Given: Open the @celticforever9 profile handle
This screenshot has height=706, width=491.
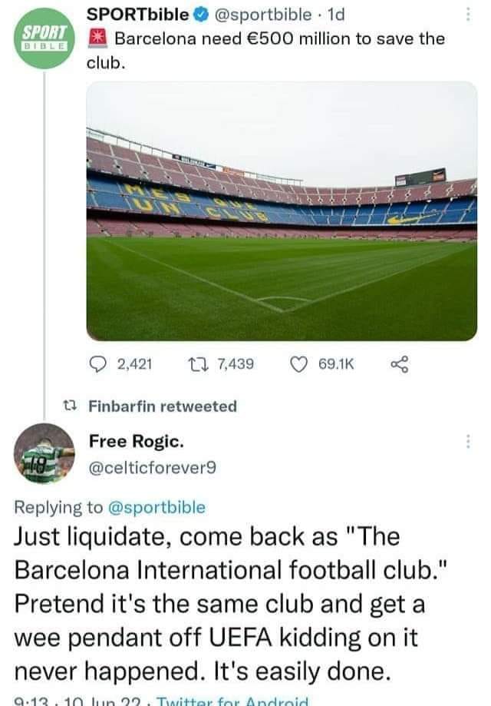Looking at the screenshot, I should point(153,466).
